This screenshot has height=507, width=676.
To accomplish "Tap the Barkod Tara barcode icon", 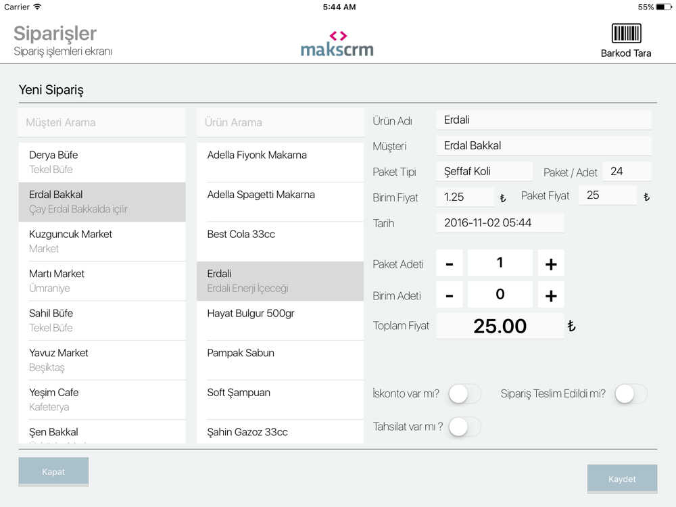I will [626, 33].
